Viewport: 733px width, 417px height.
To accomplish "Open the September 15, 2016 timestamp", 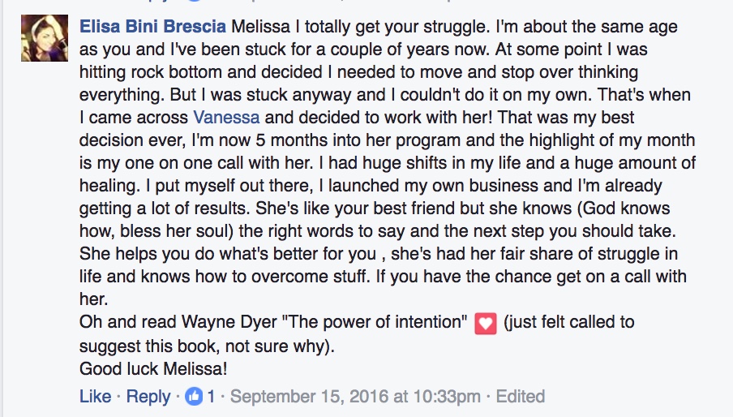I will 355,397.
